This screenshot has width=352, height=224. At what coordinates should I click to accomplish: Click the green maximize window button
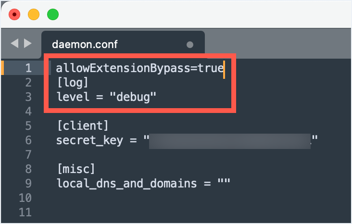point(52,14)
